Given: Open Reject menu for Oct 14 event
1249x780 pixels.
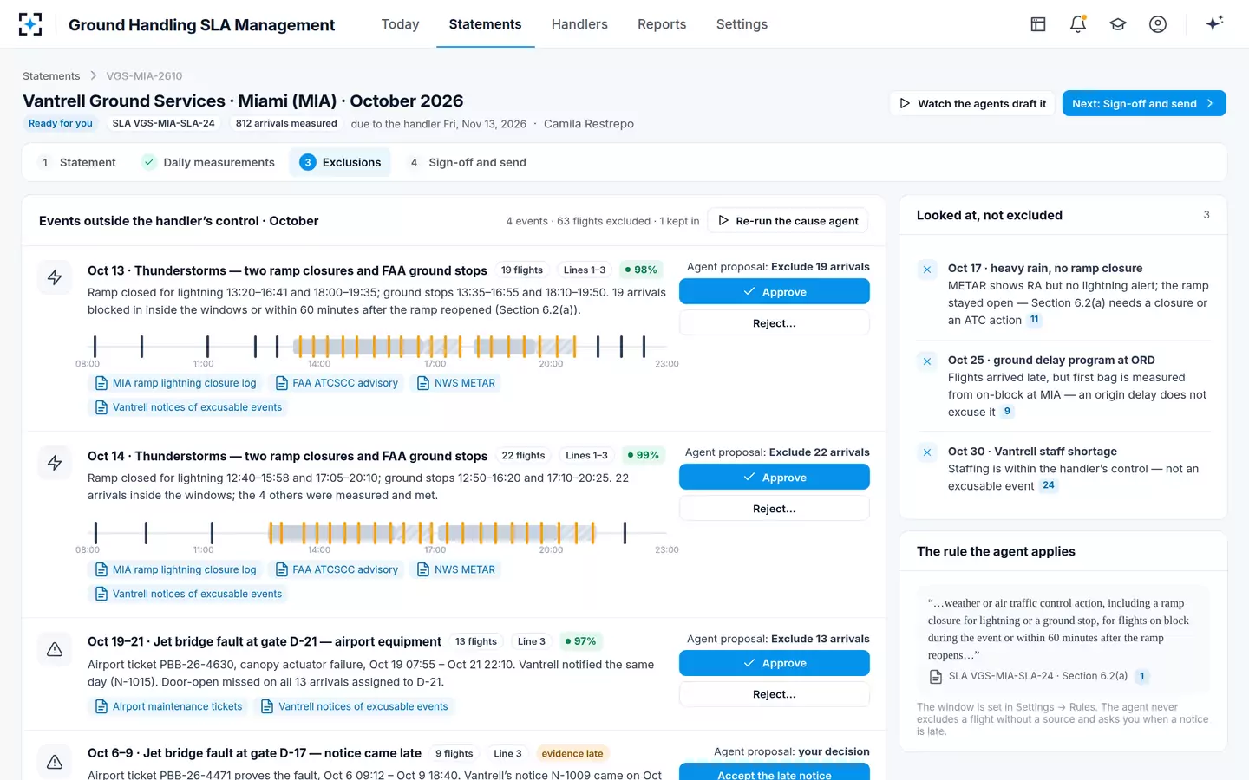Looking at the screenshot, I should click(774, 509).
